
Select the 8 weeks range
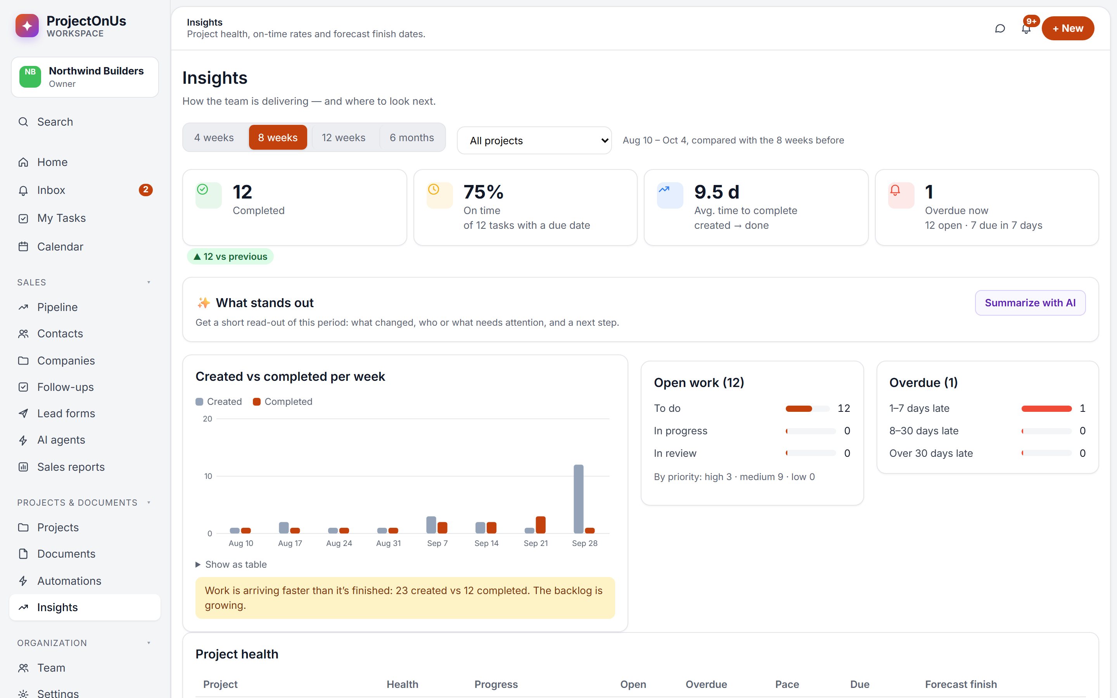coord(278,138)
